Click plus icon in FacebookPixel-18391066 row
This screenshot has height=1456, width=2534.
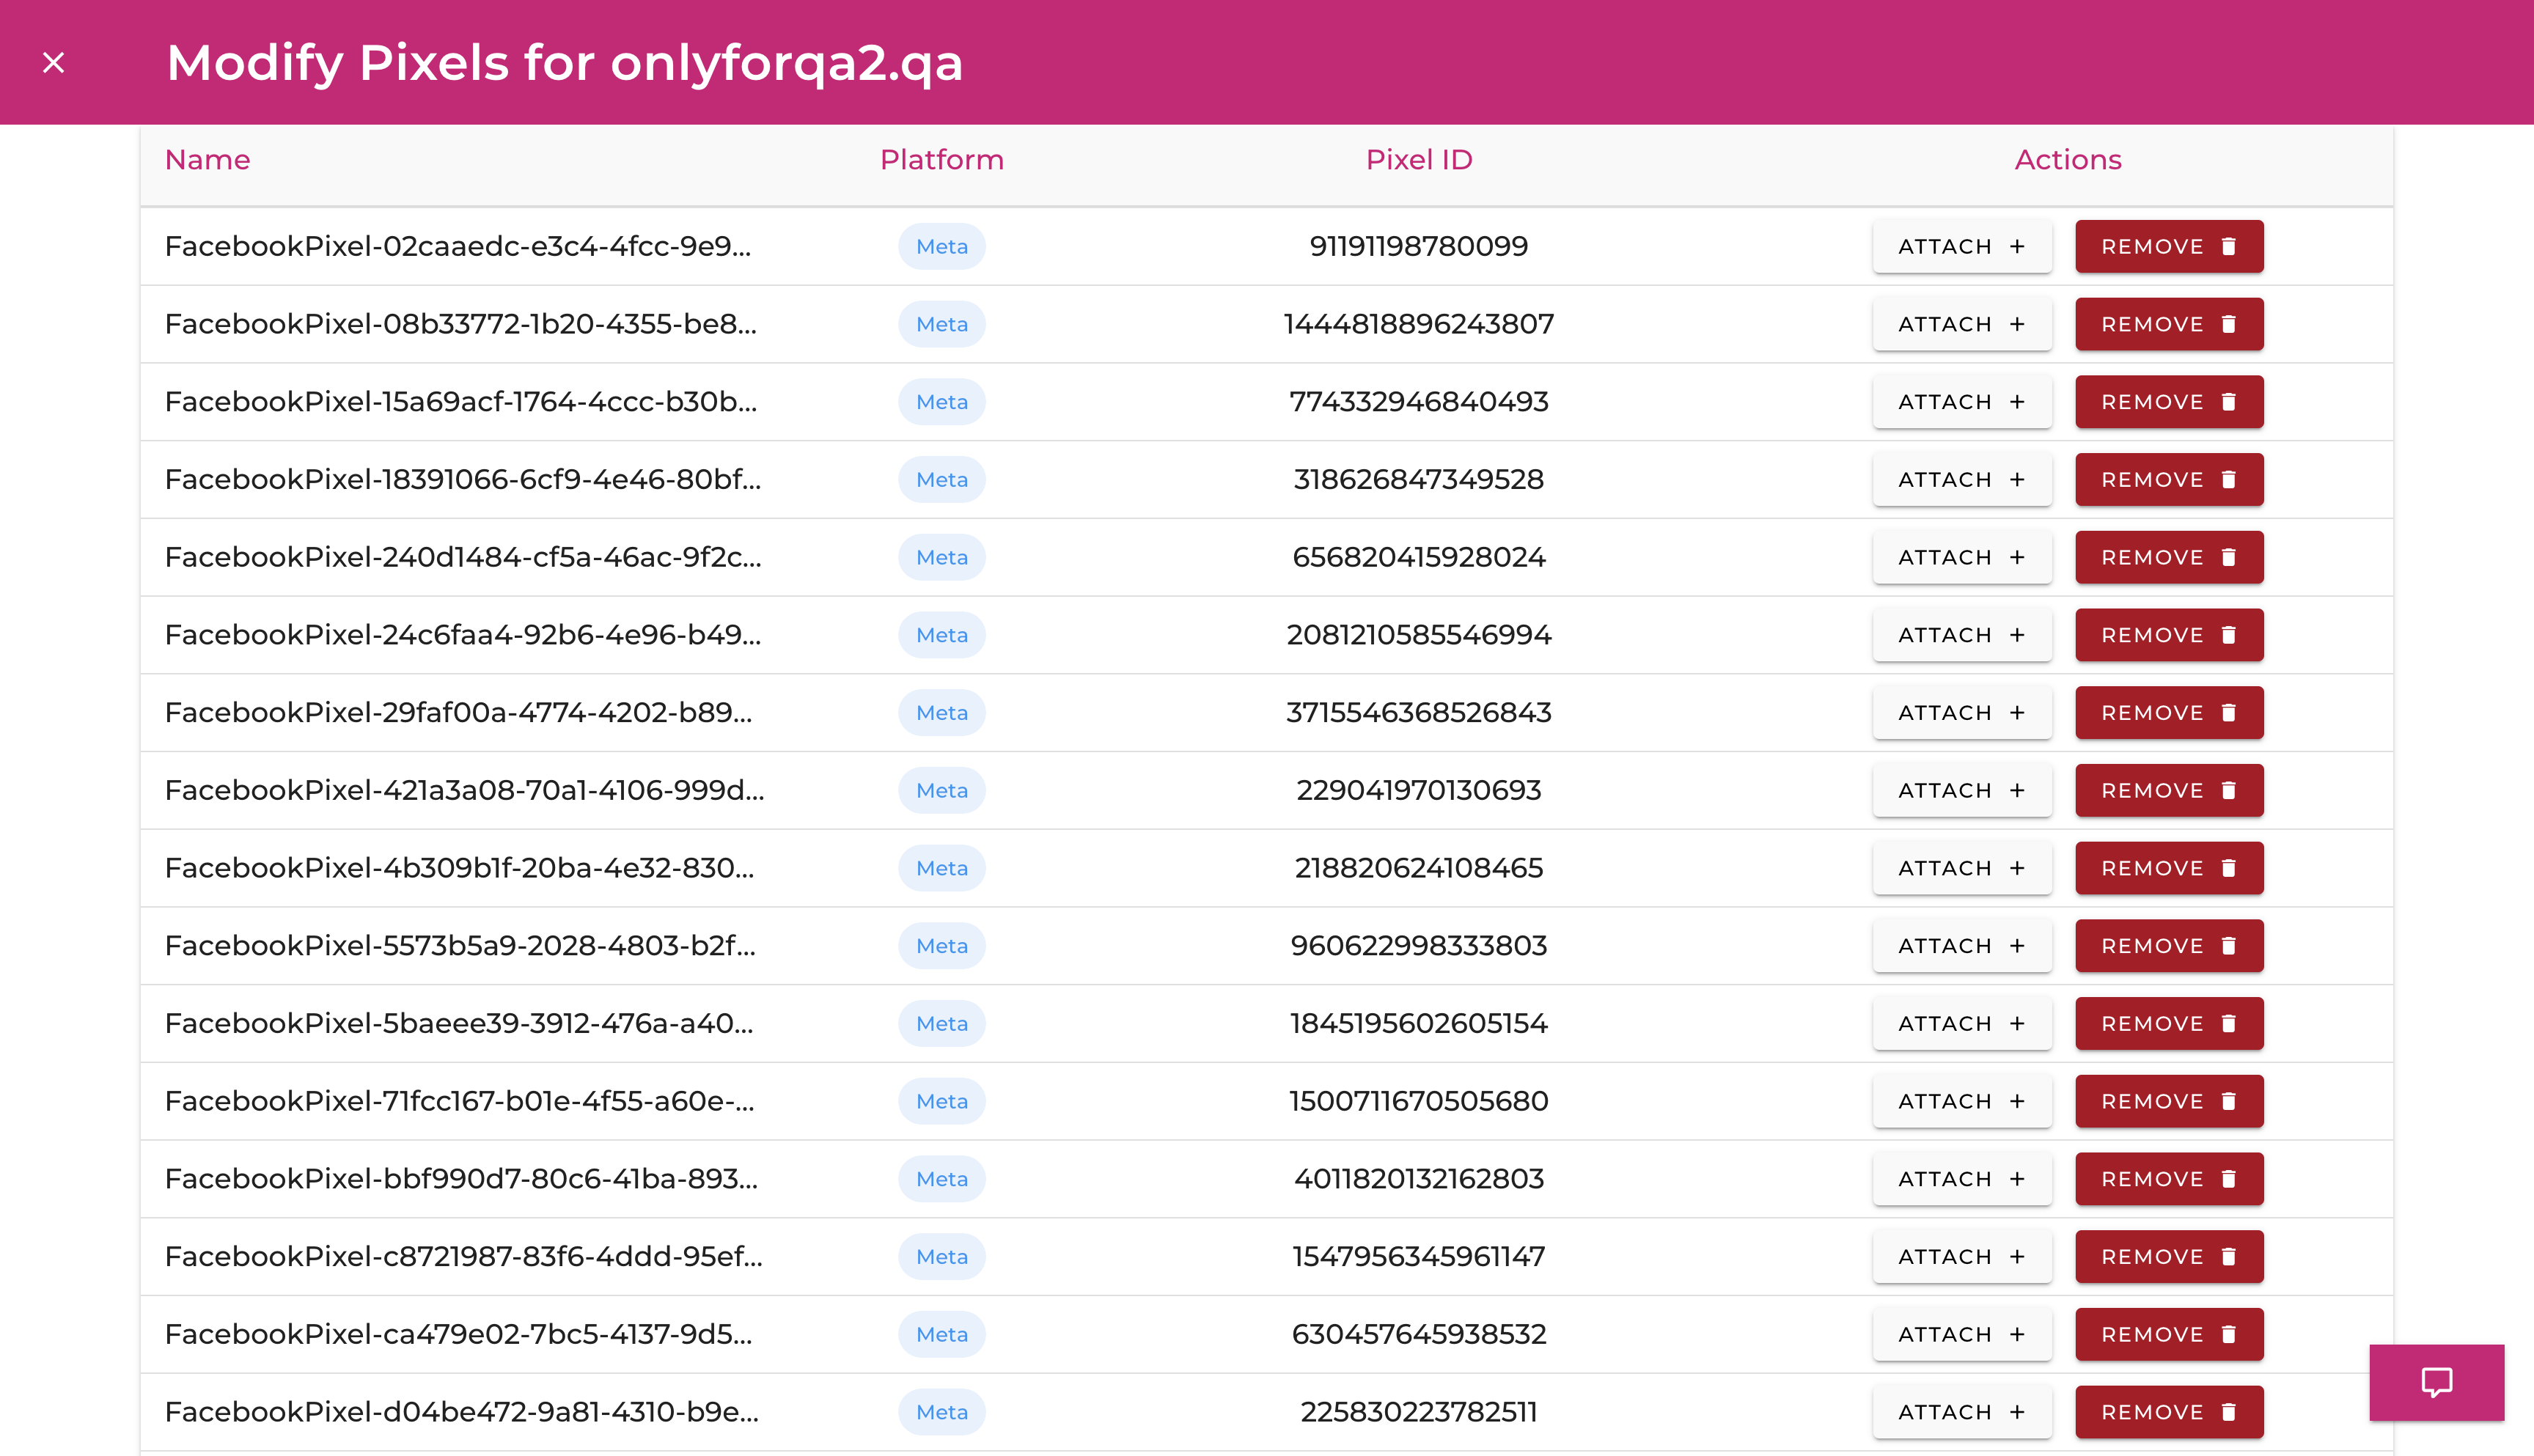[2017, 480]
